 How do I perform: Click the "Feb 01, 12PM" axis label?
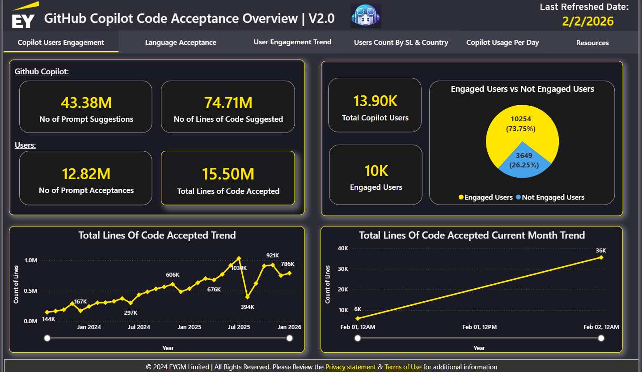[x=479, y=327]
